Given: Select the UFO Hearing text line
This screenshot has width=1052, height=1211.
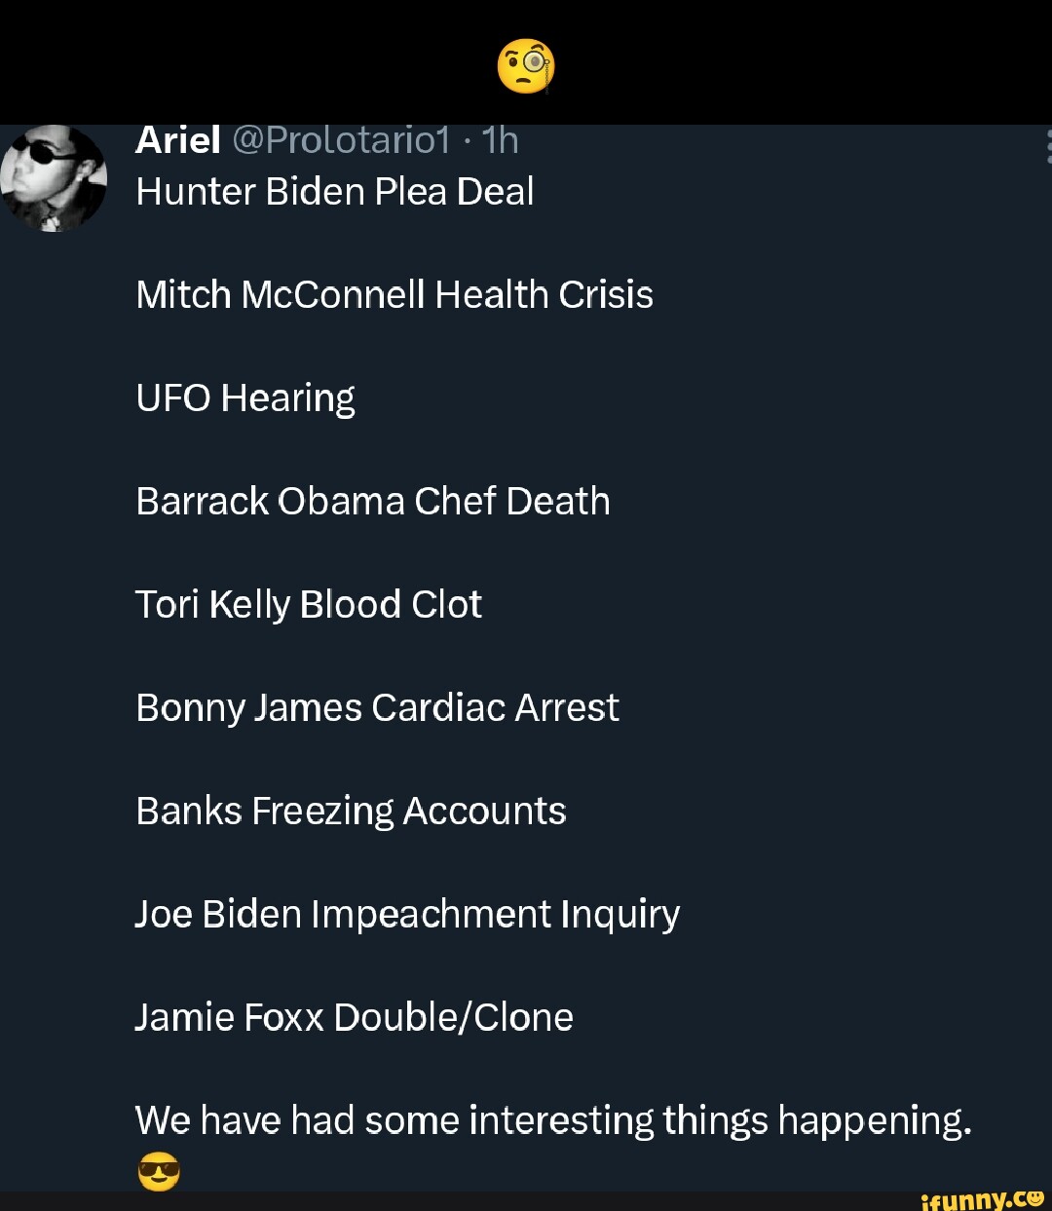Looking at the screenshot, I should click(x=244, y=397).
